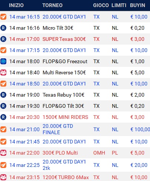150x181 pixels.
Task: Select the 20.000€ GTD DAY1 at 18:50
Action: (x=64, y=84)
